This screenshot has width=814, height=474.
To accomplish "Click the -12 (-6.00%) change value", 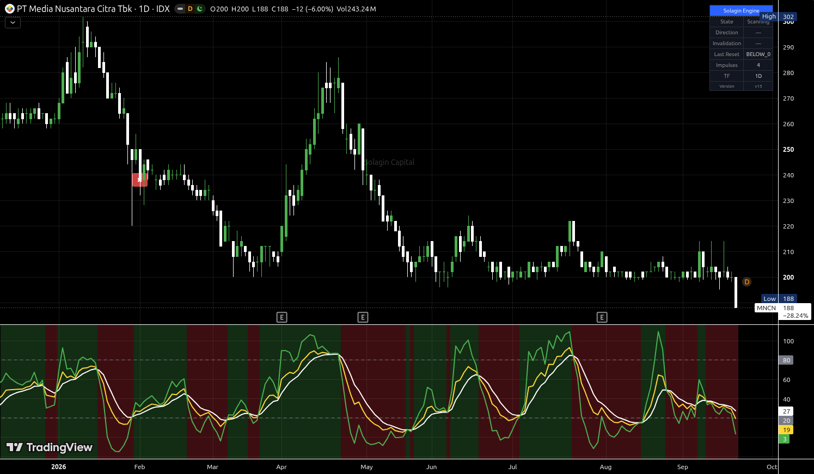I will (x=313, y=9).
